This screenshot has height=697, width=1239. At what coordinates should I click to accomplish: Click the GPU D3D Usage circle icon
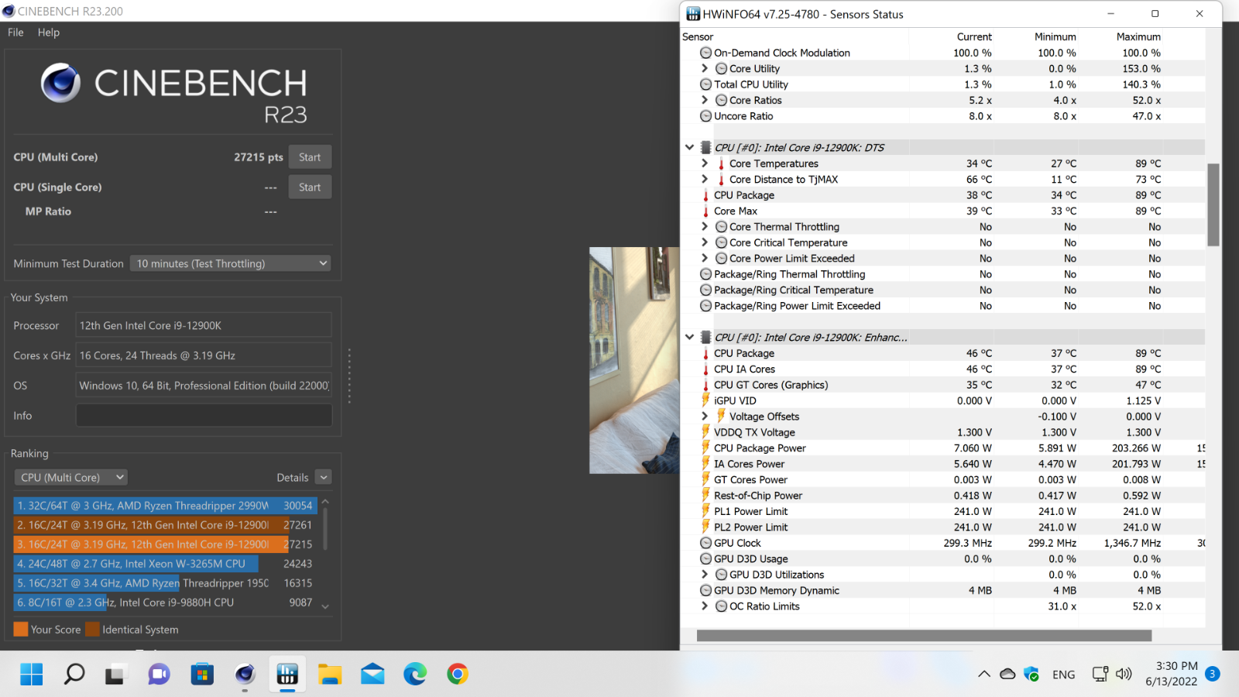click(x=705, y=558)
